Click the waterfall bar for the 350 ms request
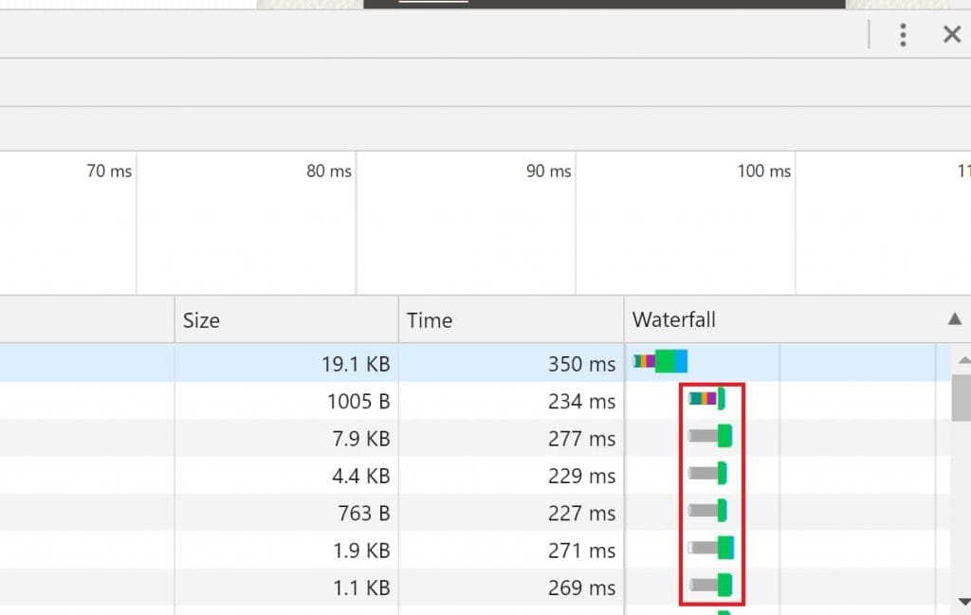Image resolution: width=971 pixels, height=615 pixels. (x=661, y=361)
